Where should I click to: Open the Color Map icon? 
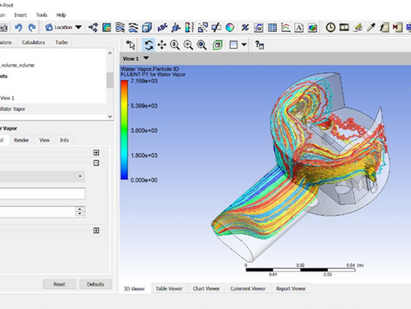click(x=229, y=27)
